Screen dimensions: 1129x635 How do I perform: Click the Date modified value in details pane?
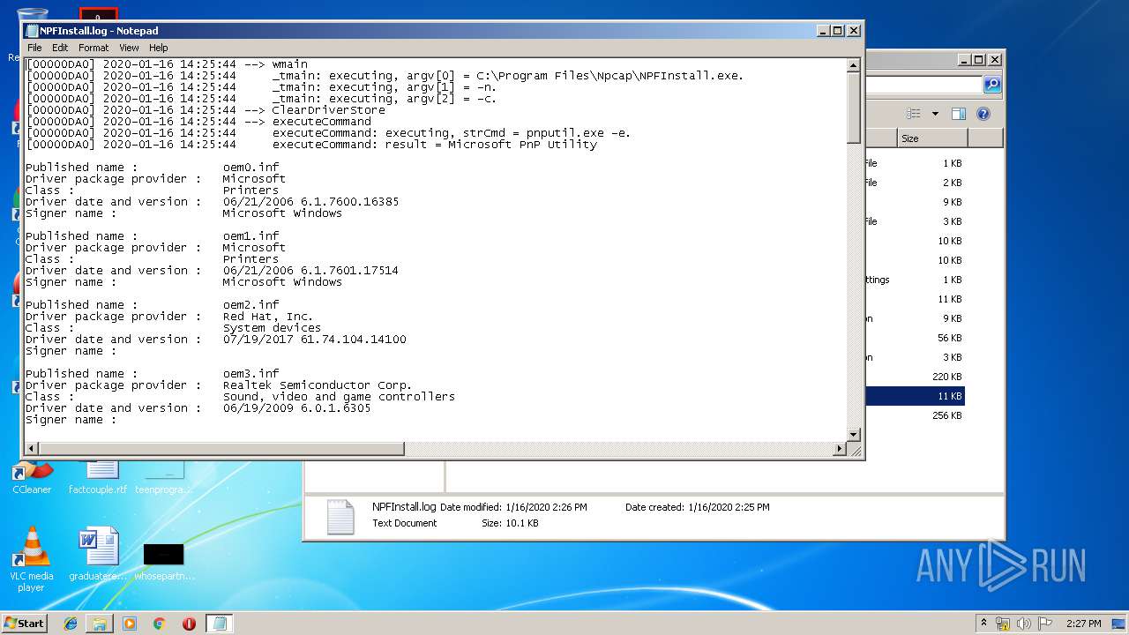[546, 507]
